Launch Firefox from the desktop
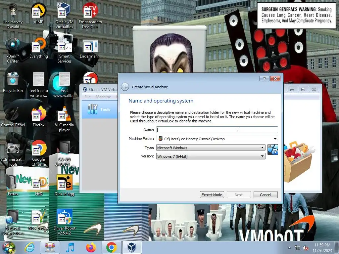The width and height of the screenshot is (339, 254). pos(38,117)
